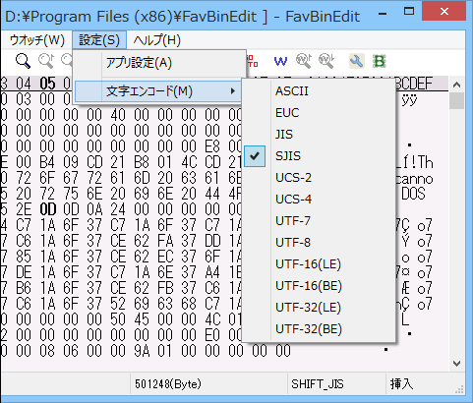Select the hex byte 44
This screenshot has width=473, height=403.
click(212, 194)
